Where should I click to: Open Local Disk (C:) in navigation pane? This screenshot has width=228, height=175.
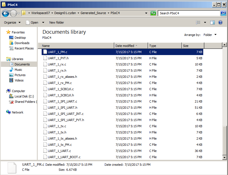[x=24, y=96]
